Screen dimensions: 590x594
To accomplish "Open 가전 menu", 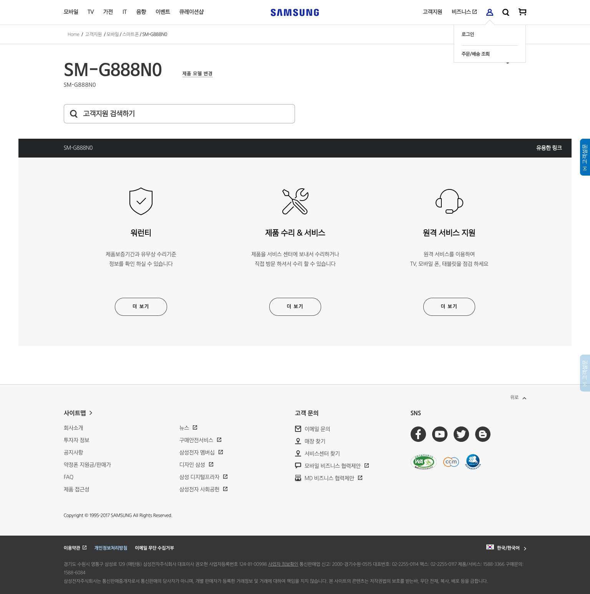I will (108, 12).
